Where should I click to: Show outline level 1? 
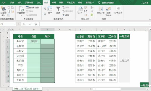coord(1,29)
